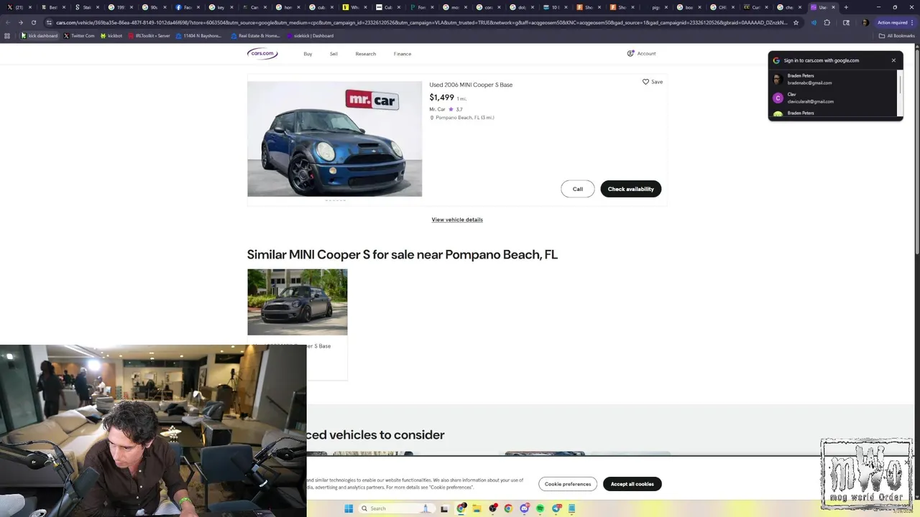
Task: Click the page vertical scrollbar
Action: [x=916, y=151]
